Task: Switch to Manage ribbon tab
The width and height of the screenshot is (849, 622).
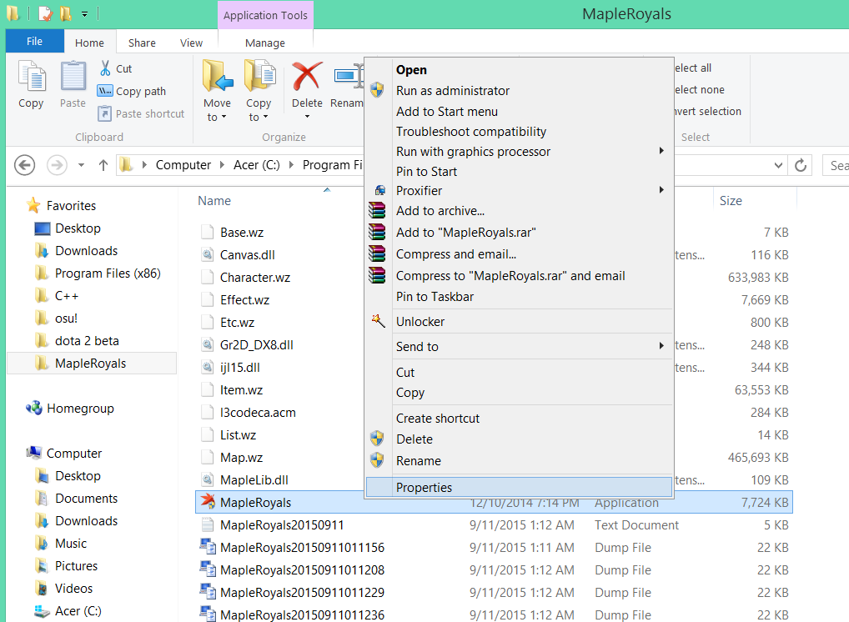Action: (264, 43)
